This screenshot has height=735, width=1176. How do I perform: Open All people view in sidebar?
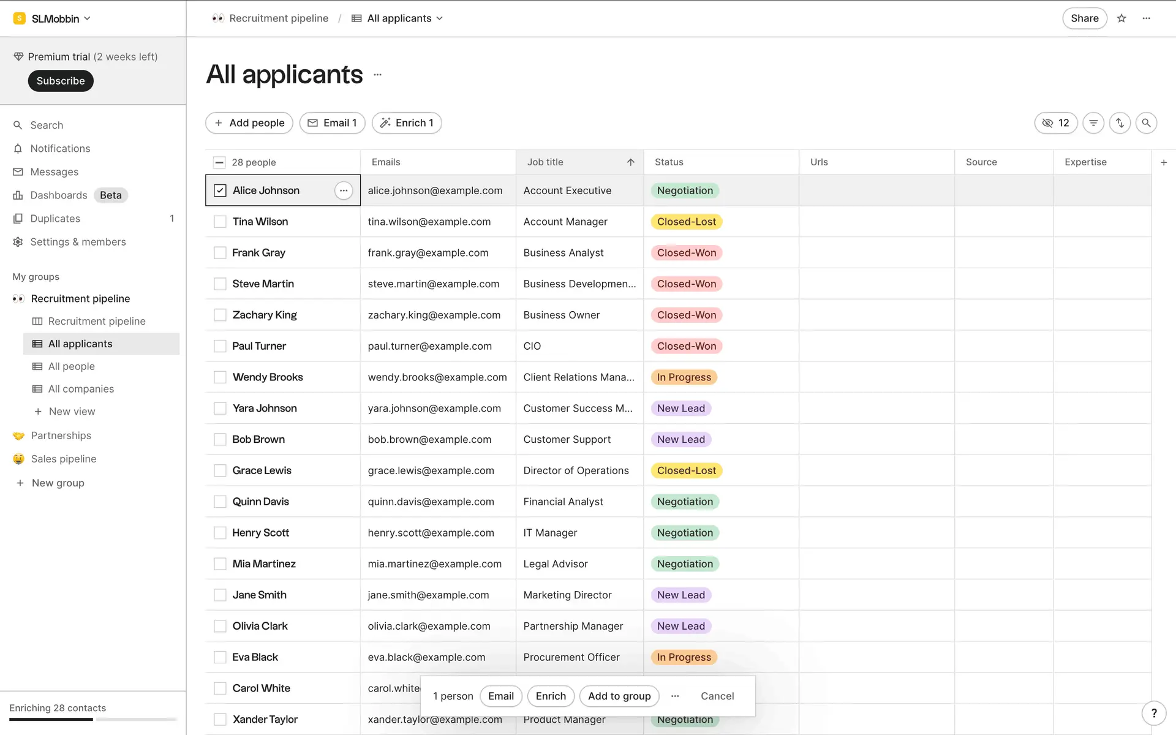point(72,366)
